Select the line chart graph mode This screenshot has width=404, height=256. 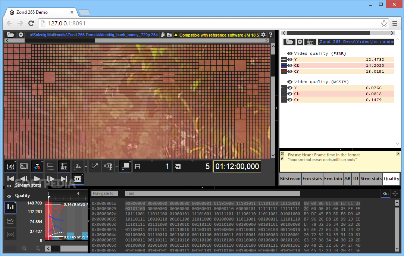(x=10, y=221)
